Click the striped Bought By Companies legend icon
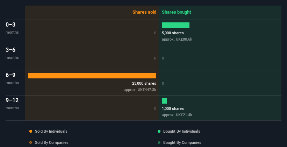Screen dimensions: 287x147 [159, 142]
